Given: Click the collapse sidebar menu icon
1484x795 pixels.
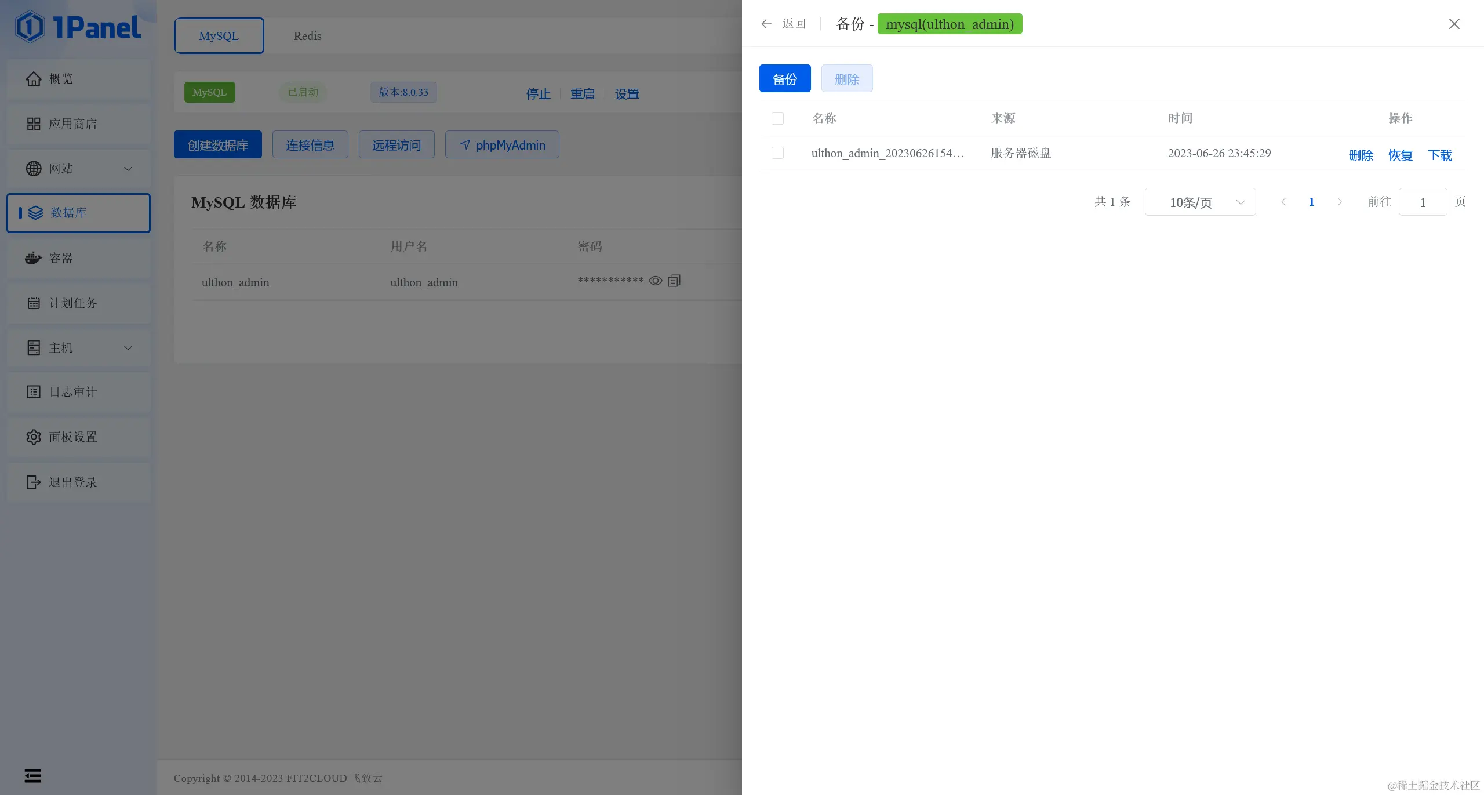Looking at the screenshot, I should point(33,775).
